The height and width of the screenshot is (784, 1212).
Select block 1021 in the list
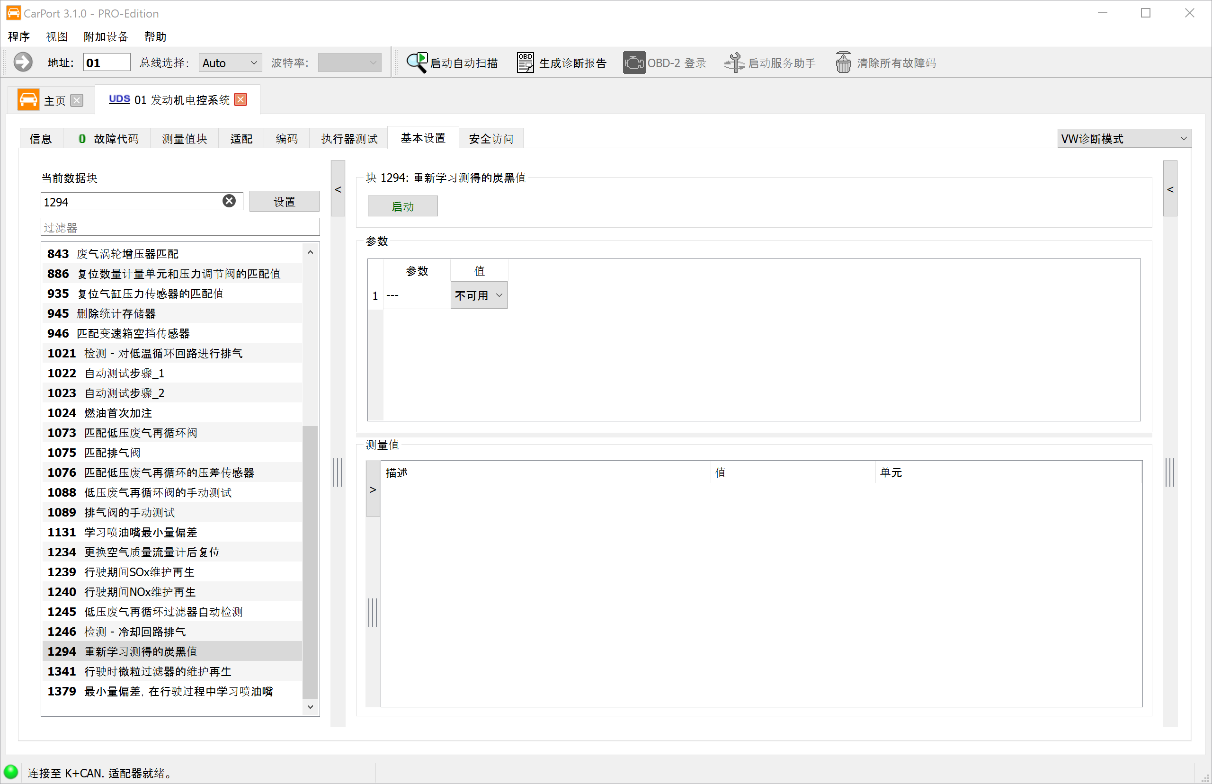pyautogui.click(x=172, y=353)
